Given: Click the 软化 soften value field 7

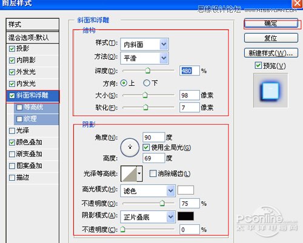Looking at the screenshot, I should point(190,108).
